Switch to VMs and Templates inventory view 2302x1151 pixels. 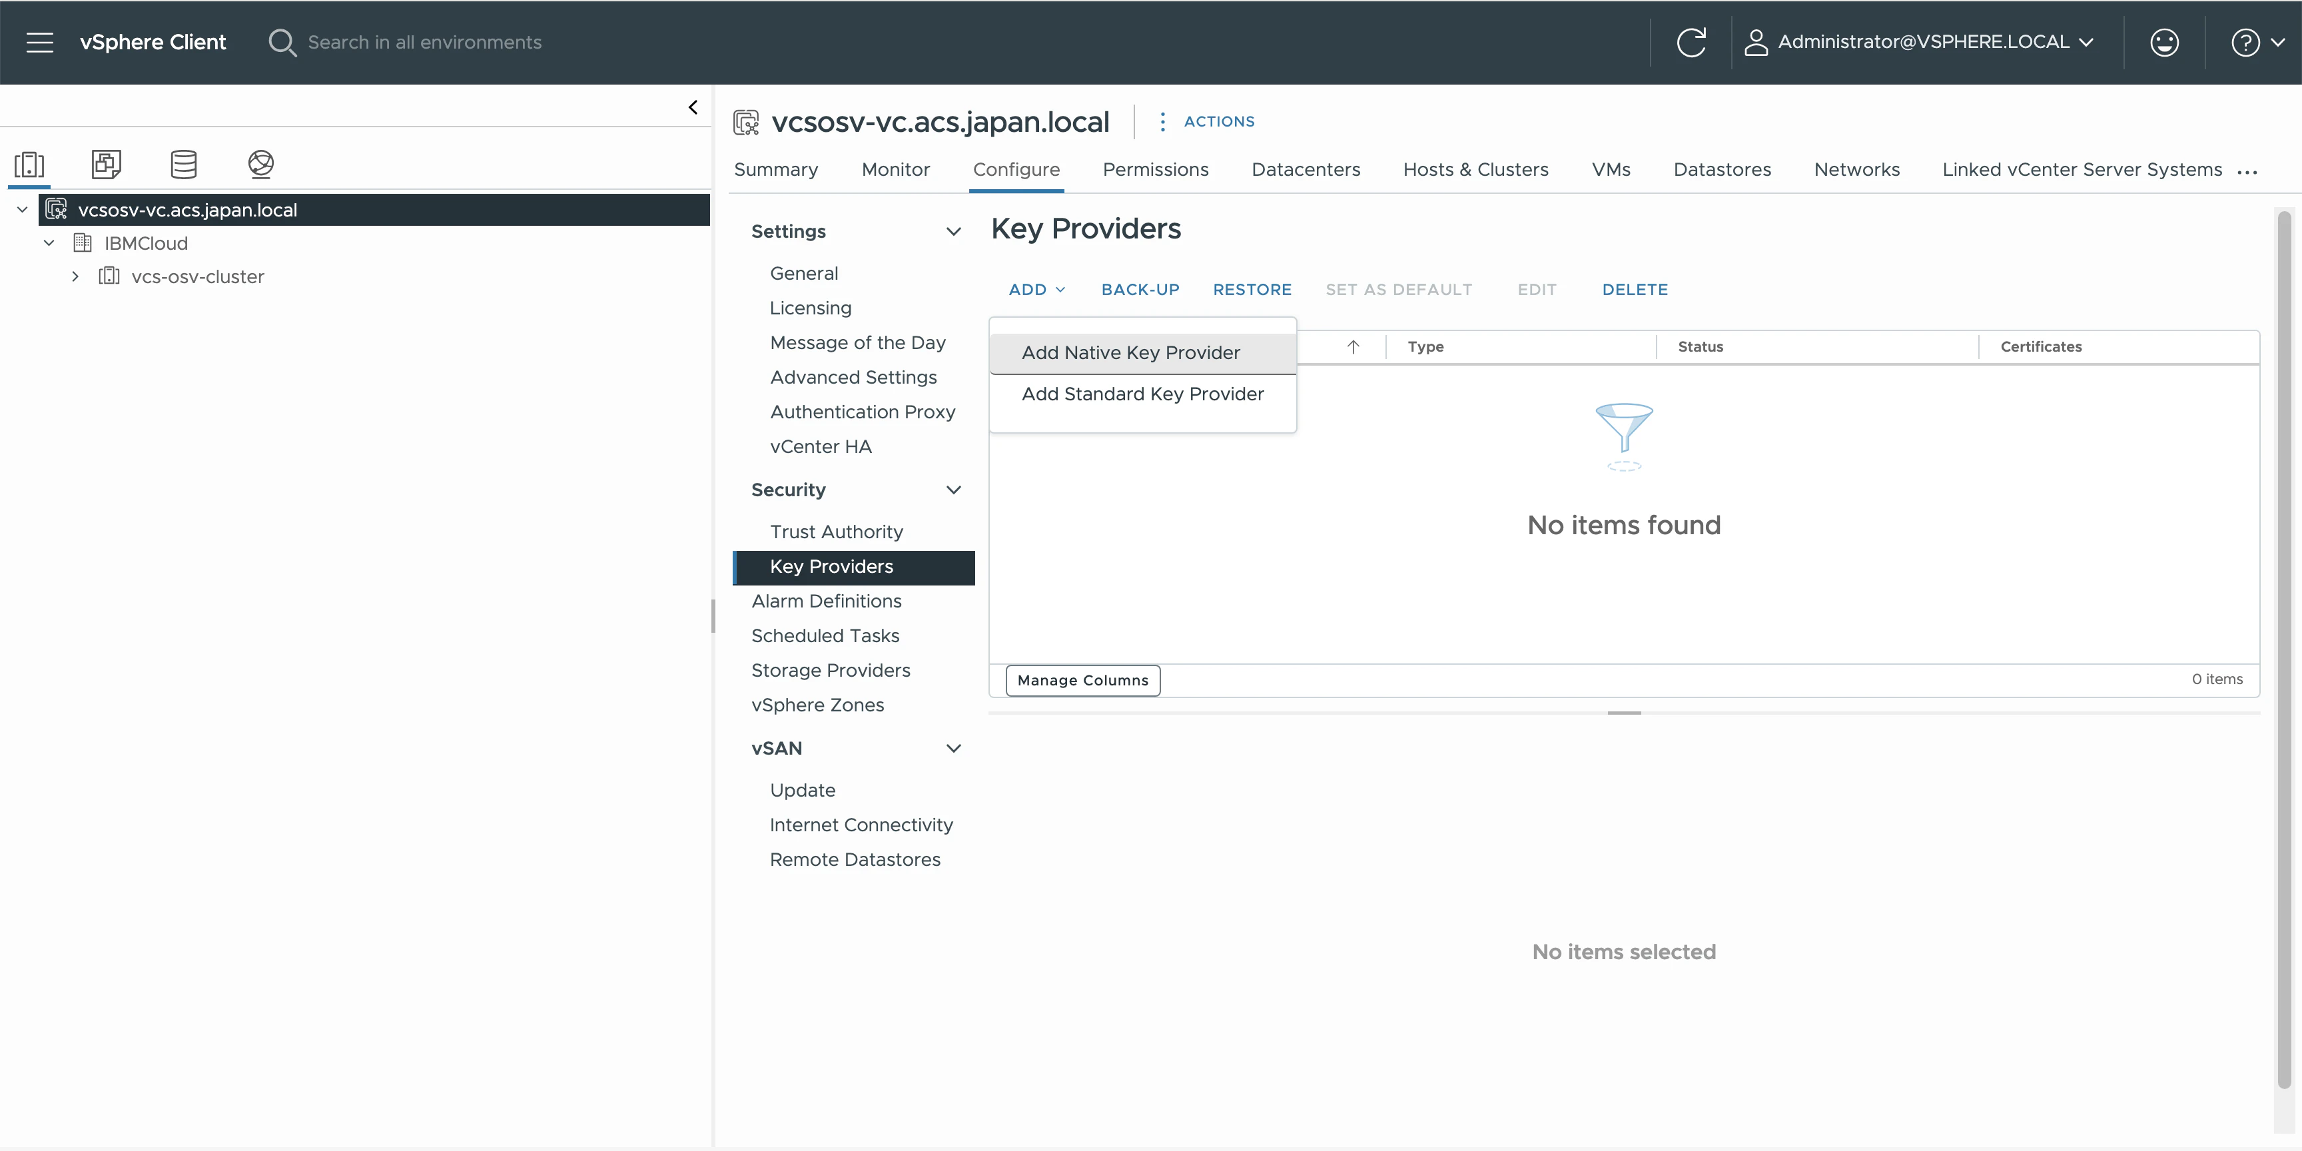click(x=107, y=165)
